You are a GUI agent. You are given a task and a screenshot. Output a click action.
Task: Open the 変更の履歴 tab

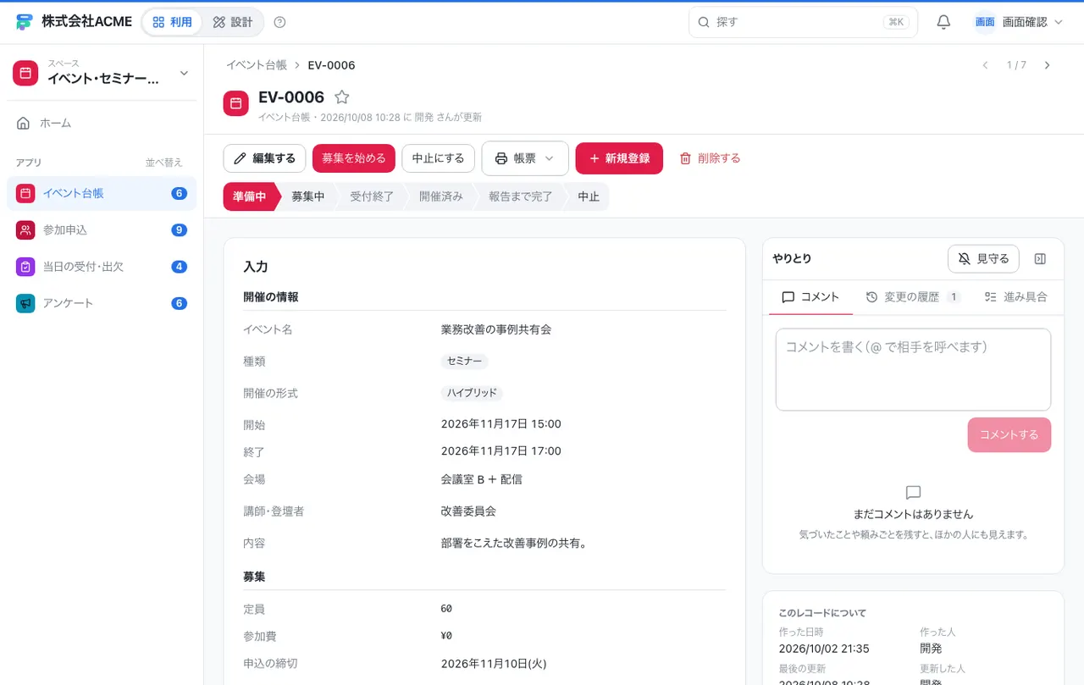(x=913, y=297)
